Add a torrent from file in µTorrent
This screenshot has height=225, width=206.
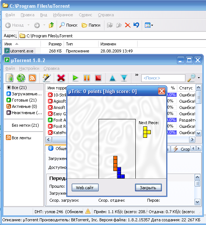[x=10, y=78]
